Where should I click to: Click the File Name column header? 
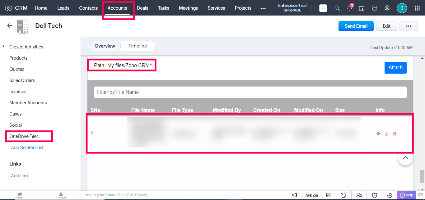pyautogui.click(x=143, y=110)
